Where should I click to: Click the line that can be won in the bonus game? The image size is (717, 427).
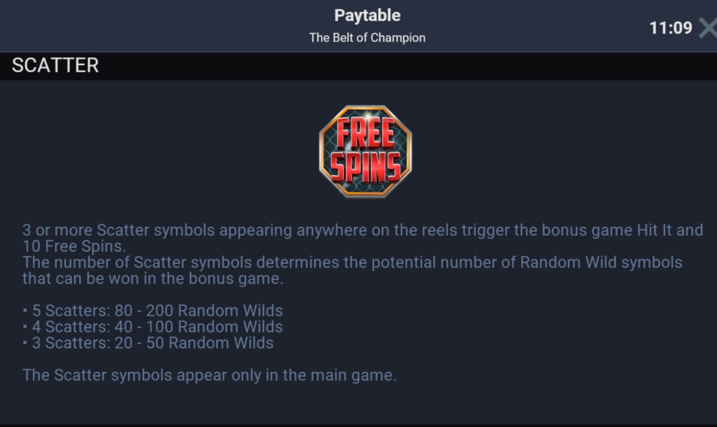pyautogui.click(x=153, y=279)
